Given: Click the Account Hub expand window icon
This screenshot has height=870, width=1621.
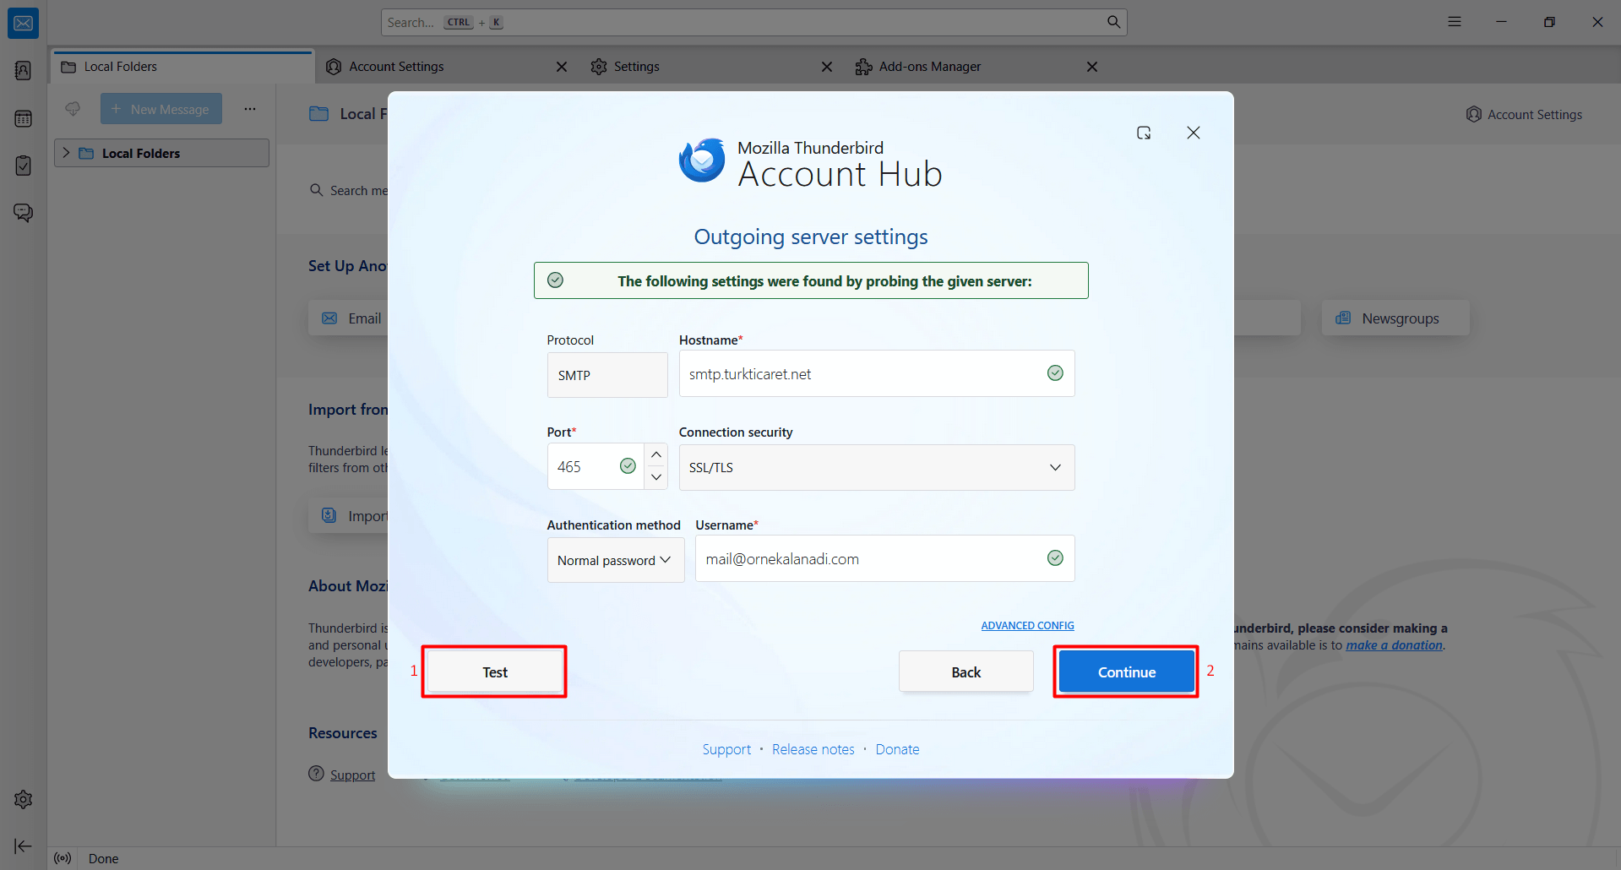Looking at the screenshot, I should [x=1144, y=133].
